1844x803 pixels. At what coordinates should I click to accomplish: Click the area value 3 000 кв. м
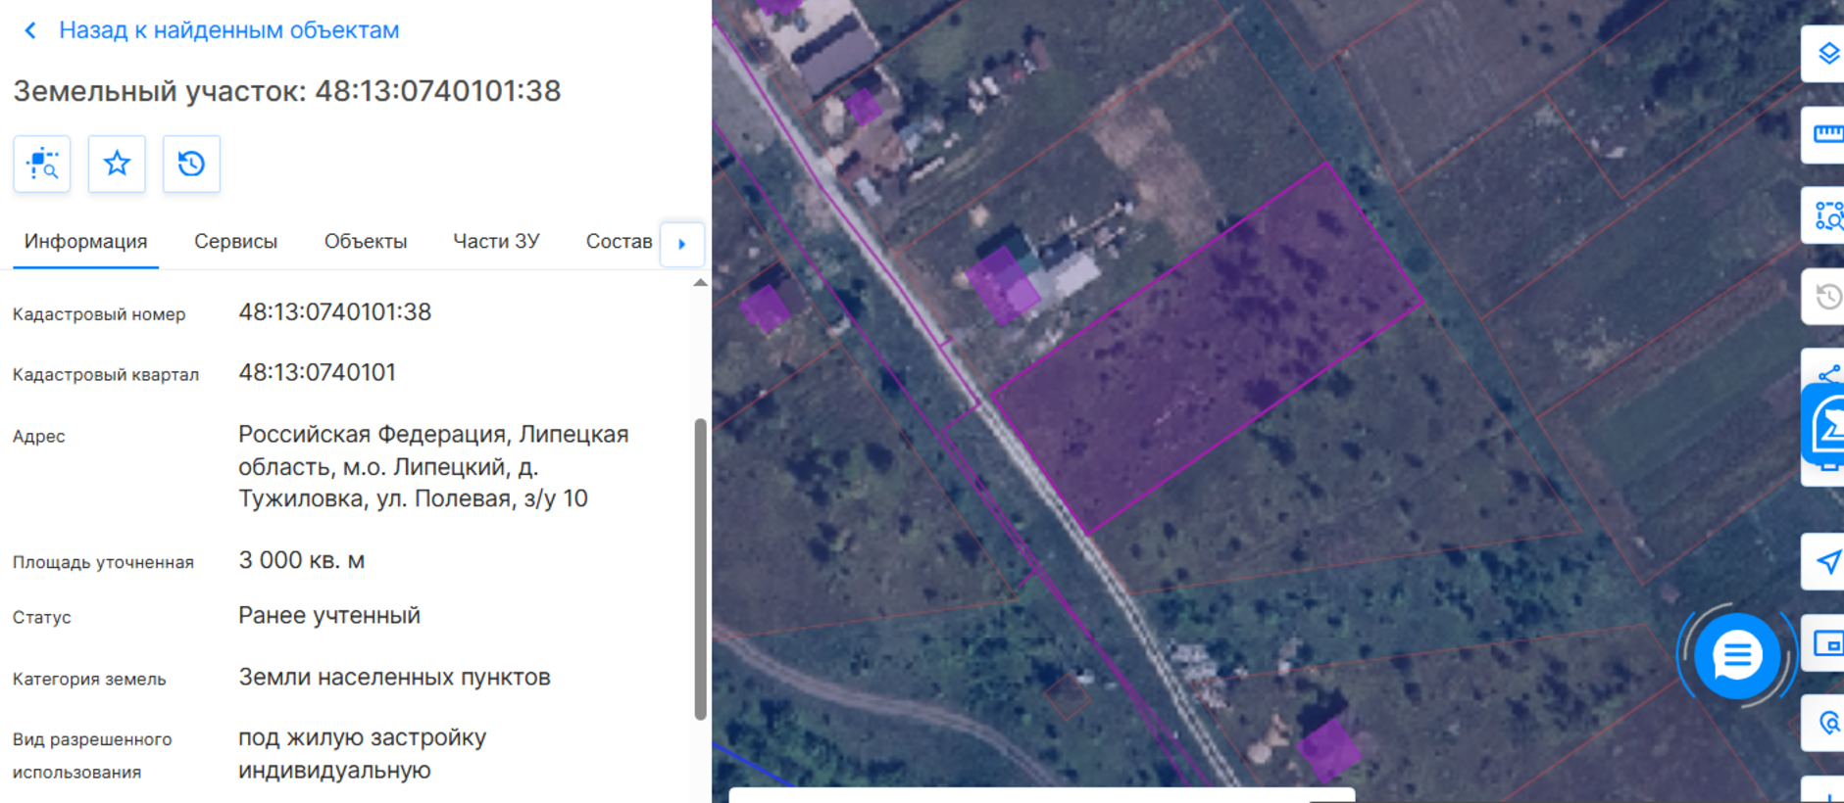[x=302, y=560]
